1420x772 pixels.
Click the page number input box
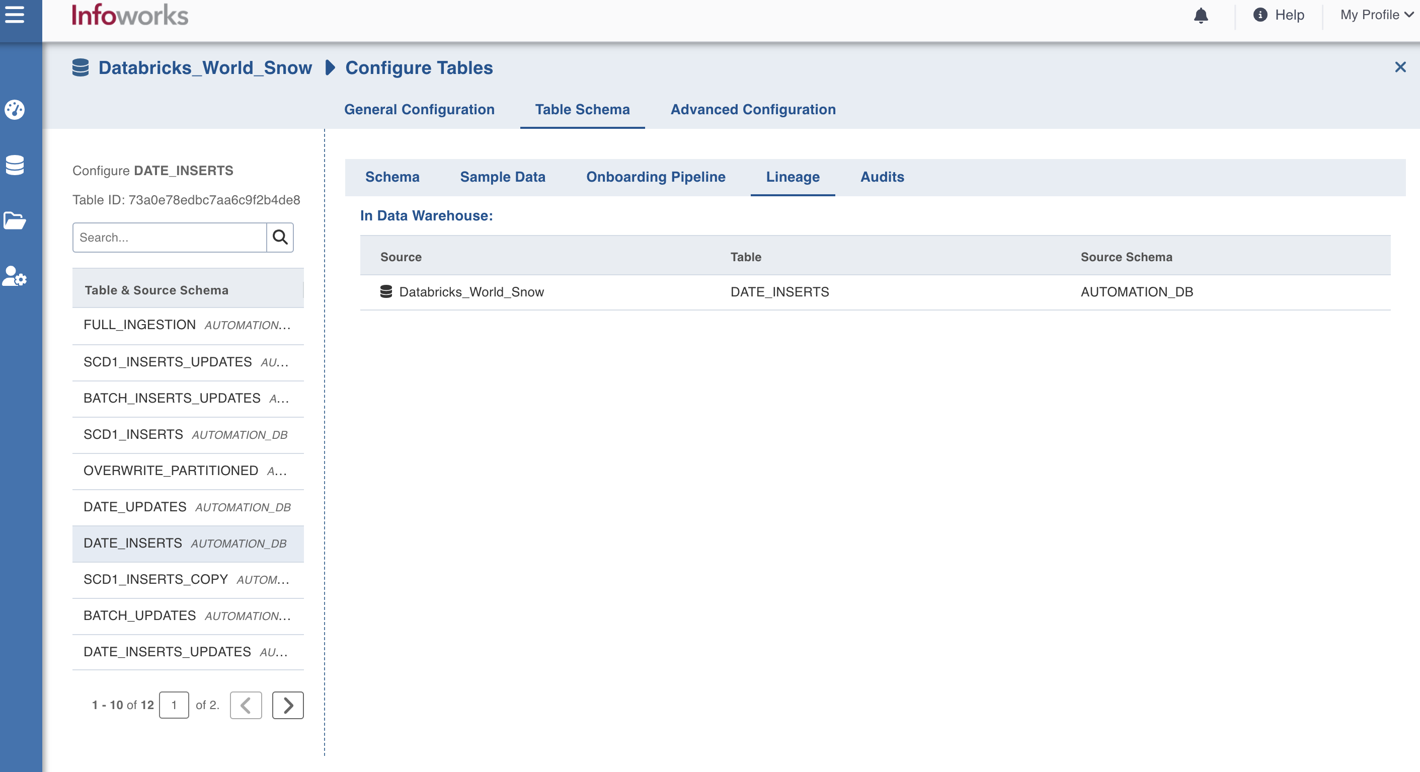tap(174, 705)
